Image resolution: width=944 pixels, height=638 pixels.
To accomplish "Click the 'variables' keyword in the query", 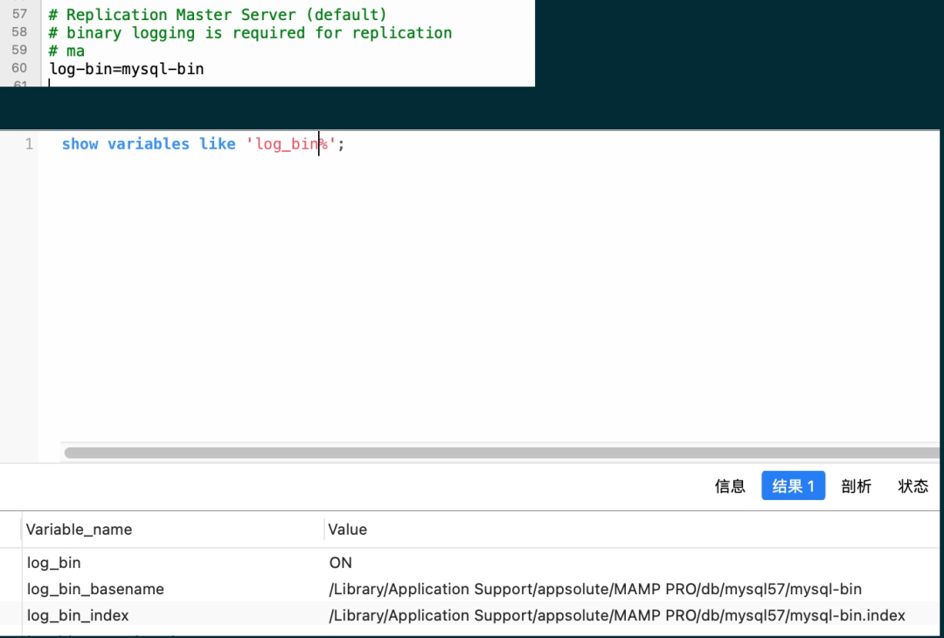I will (149, 144).
